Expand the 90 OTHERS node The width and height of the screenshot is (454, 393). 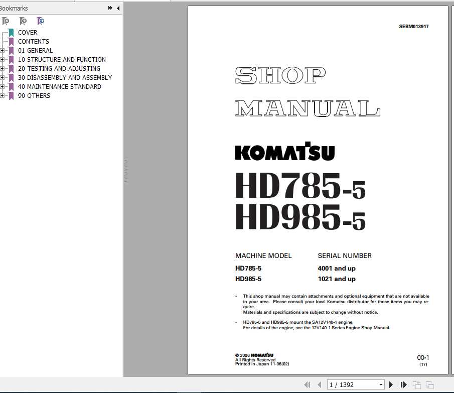point(2,95)
